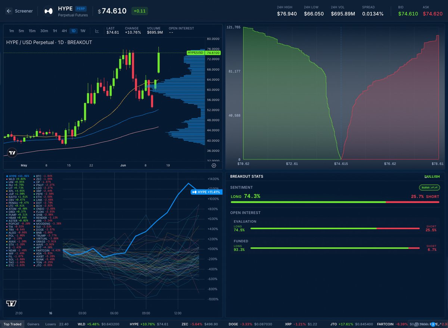Click the $74.615 mid price on depth chart
Viewport: 448px width, 328px height.
tap(341, 163)
